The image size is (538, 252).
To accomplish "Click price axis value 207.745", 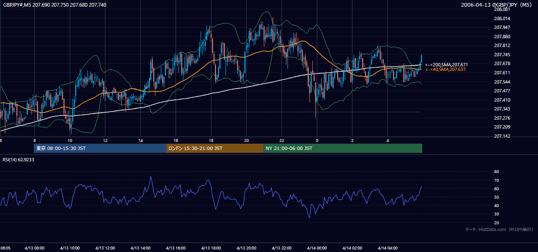I will click(502, 55).
